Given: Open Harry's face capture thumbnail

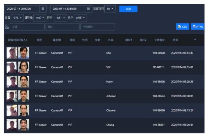Looking at the screenshot, I should 12,81.
